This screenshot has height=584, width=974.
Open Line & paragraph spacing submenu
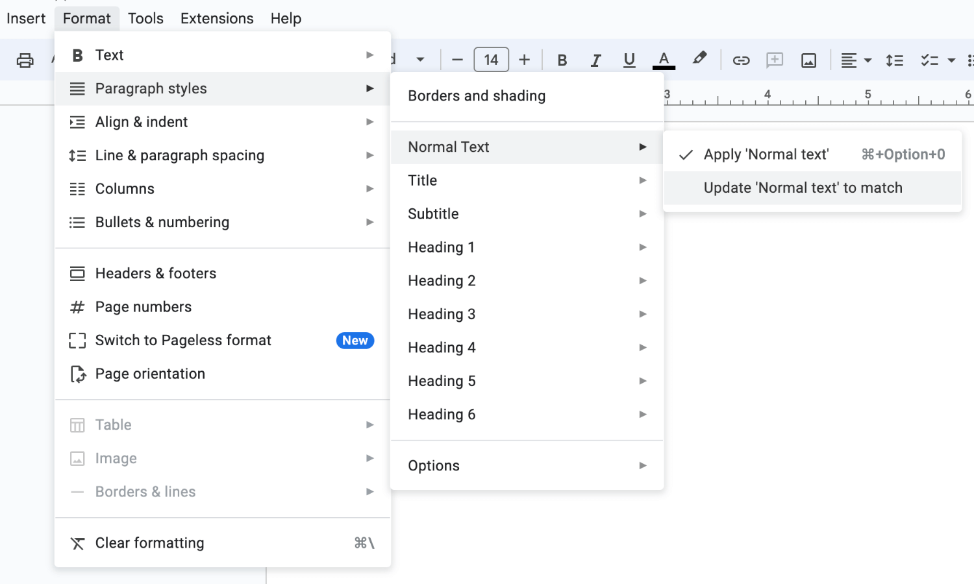pos(223,156)
